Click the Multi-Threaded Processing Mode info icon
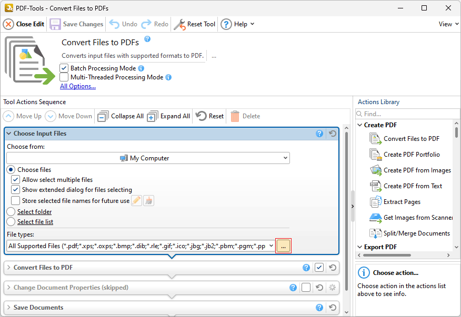The image size is (461, 317). point(168,77)
